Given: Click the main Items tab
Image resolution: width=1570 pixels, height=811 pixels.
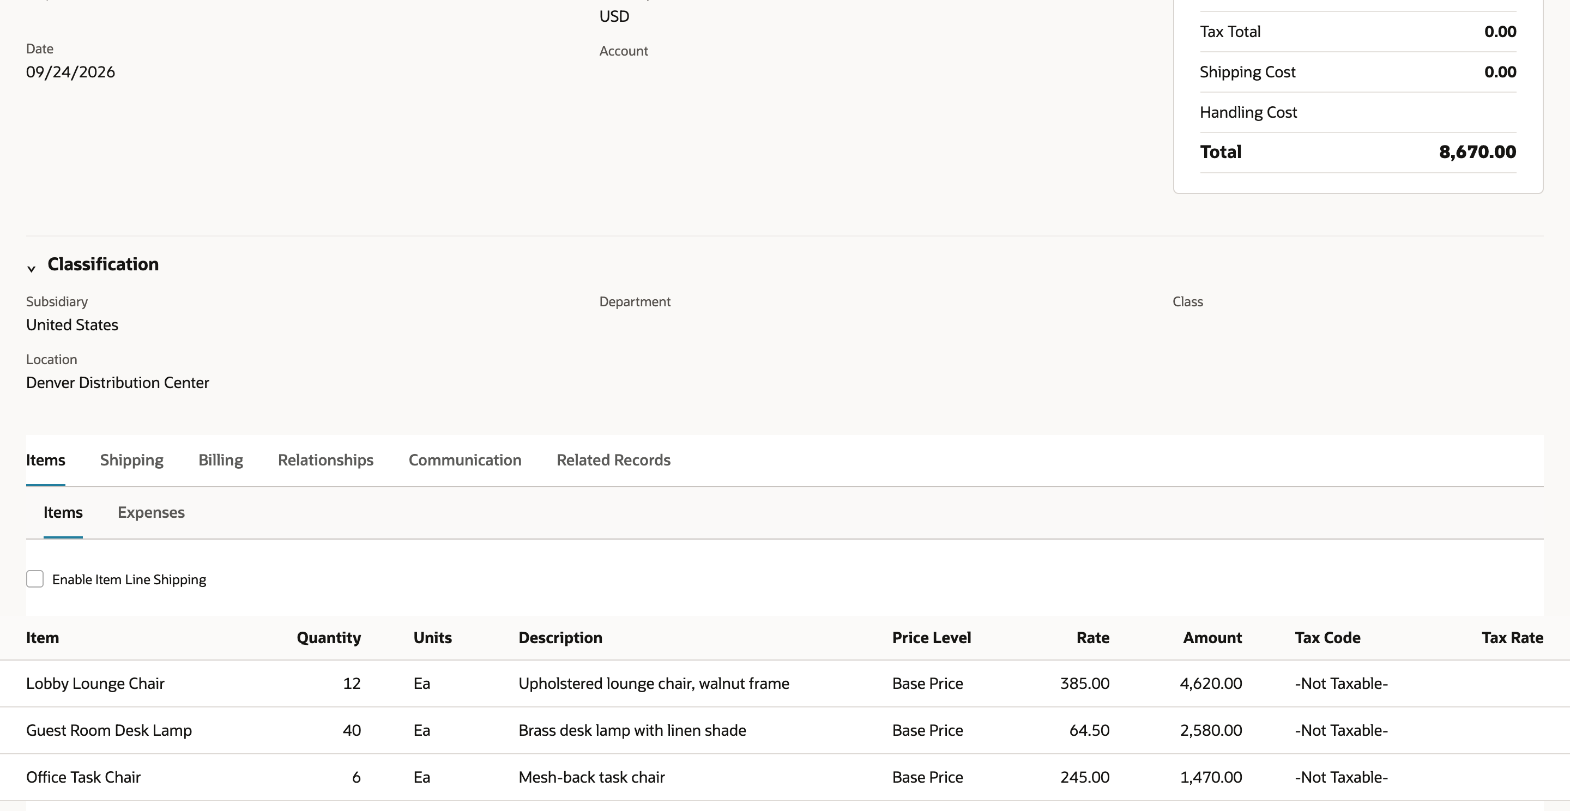Looking at the screenshot, I should tap(46, 460).
